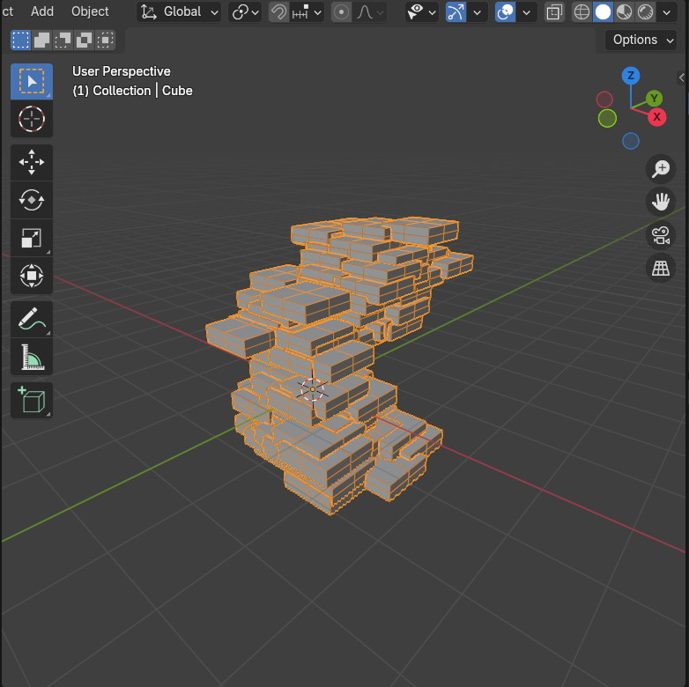Image resolution: width=689 pixels, height=687 pixels.
Task: Select the Rotate tool
Action: 32,200
